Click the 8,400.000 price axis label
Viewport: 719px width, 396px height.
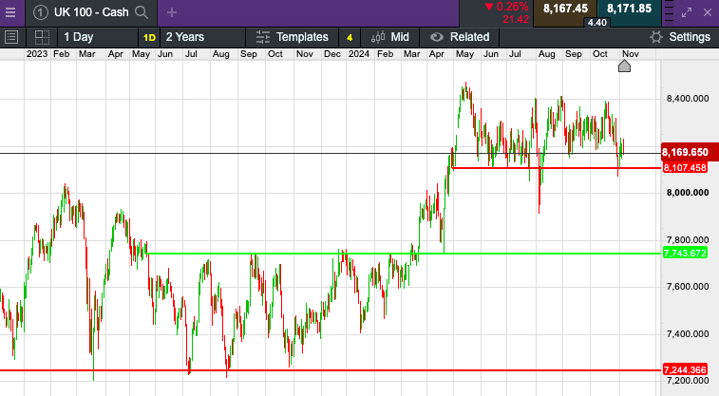688,99
